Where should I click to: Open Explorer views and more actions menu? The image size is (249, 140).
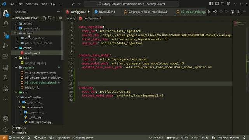tap(58, 12)
